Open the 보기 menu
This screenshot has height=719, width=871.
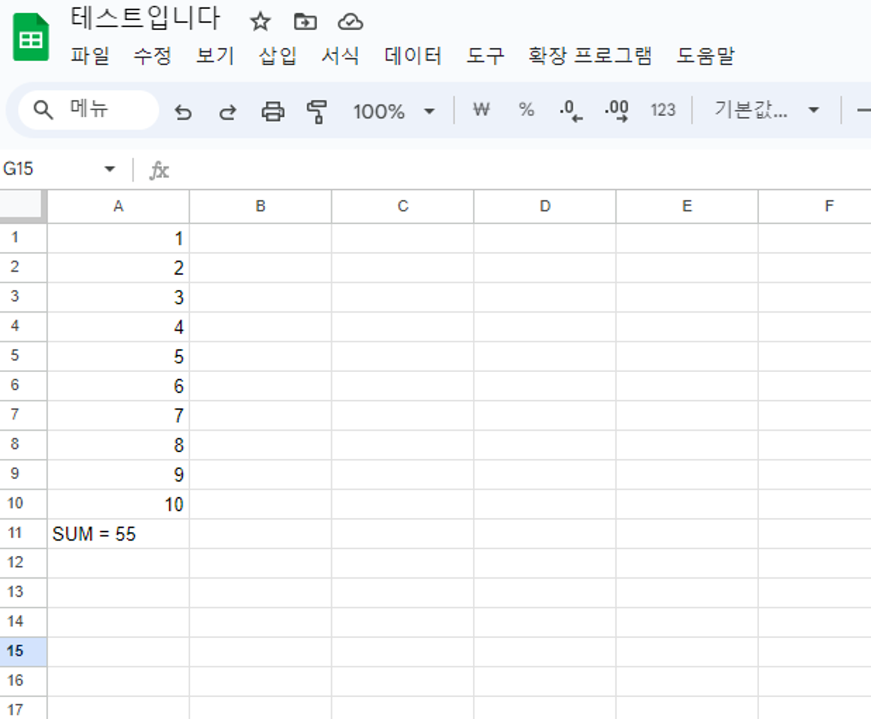pyautogui.click(x=215, y=55)
